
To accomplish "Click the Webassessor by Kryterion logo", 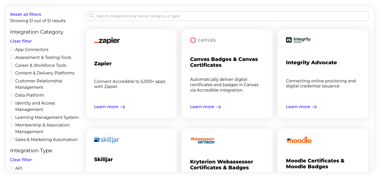I will [203, 141].
